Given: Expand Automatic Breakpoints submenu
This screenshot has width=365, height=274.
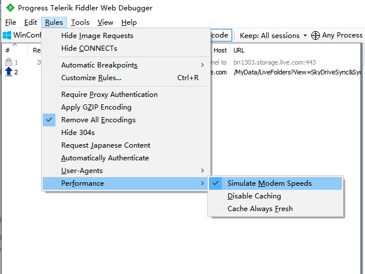Looking at the screenshot, I should pos(126,65).
